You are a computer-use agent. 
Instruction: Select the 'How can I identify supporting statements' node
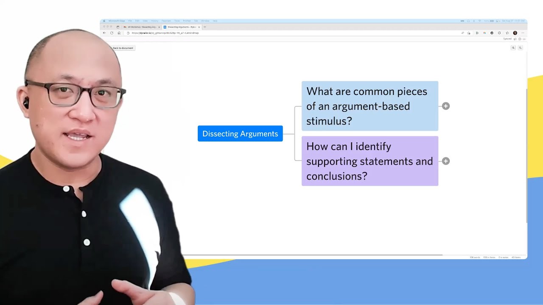point(370,161)
